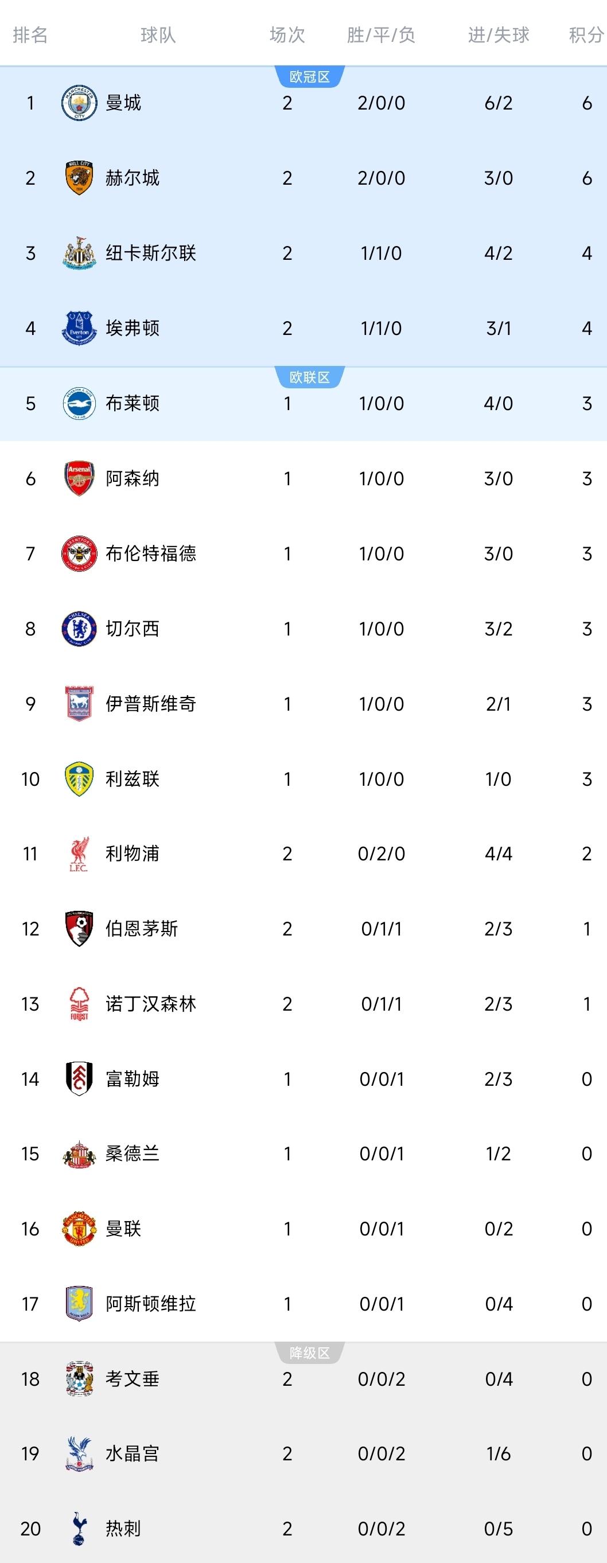Tap the Tottenham cockerel icon
Viewport: 607px width, 1563px height.
[x=79, y=1528]
